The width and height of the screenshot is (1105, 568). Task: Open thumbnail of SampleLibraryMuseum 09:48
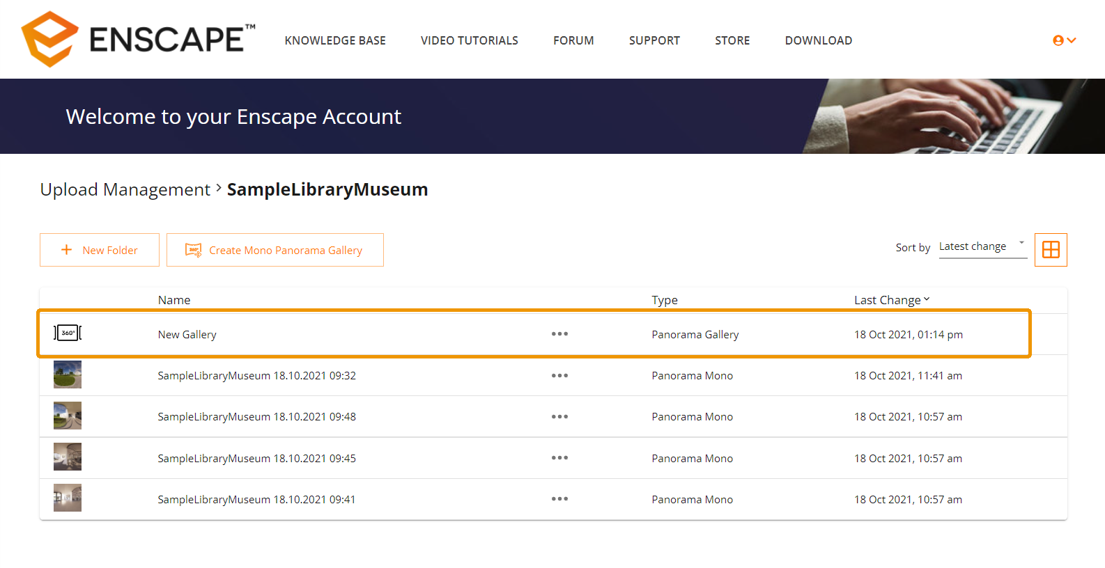68,416
